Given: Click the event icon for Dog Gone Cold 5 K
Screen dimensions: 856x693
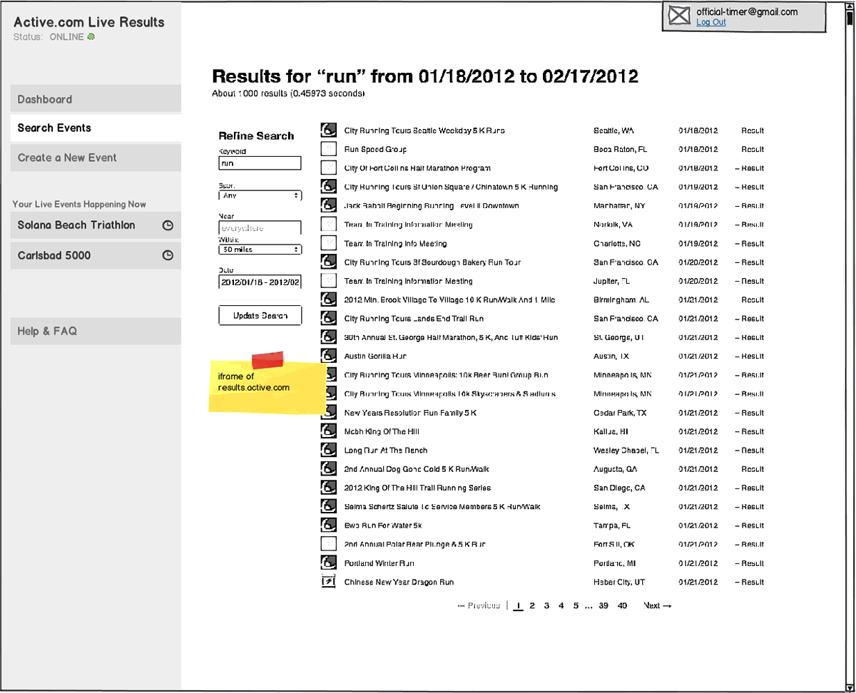Looking at the screenshot, I should pos(328,469).
